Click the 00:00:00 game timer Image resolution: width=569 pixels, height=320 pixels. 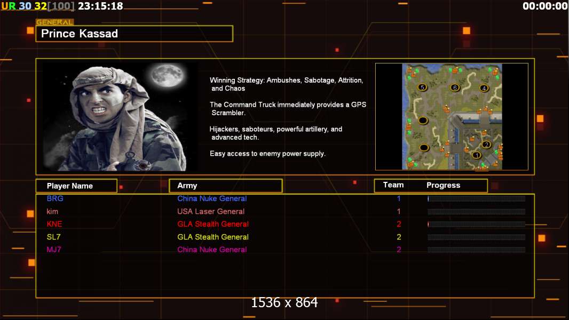tap(545, 6)
